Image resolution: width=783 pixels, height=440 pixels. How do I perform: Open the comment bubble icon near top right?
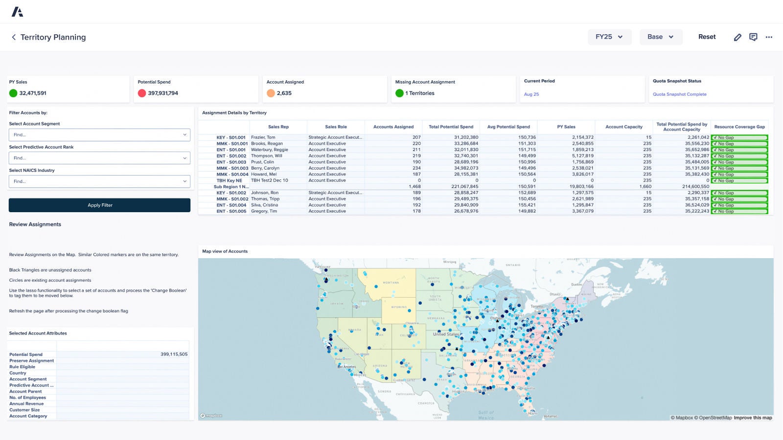click(x=753, y=37)
